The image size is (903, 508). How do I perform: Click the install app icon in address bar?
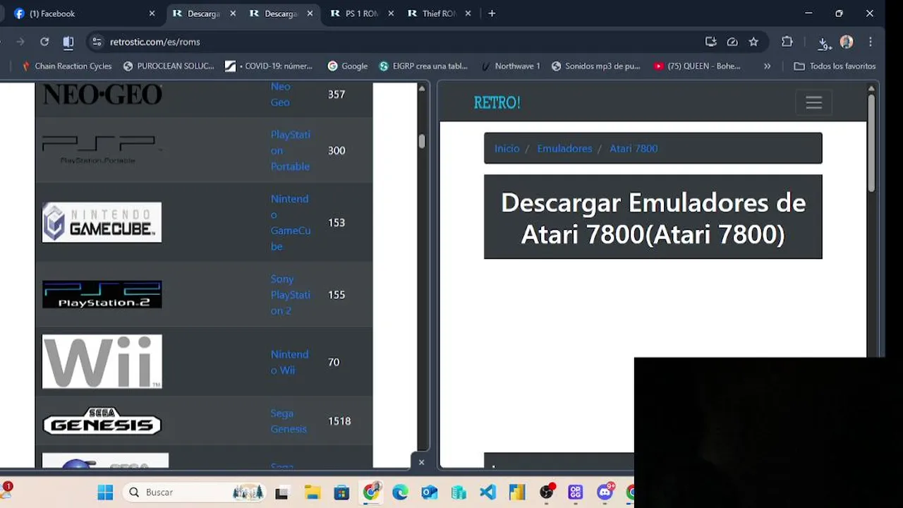[711, 42]
